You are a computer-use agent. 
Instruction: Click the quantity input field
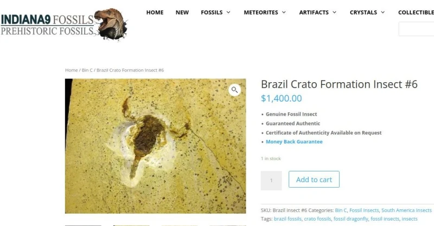[271, 181]
